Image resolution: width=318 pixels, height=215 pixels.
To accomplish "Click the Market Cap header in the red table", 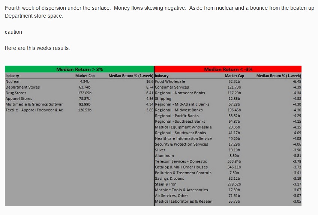I will click(234, 76).
